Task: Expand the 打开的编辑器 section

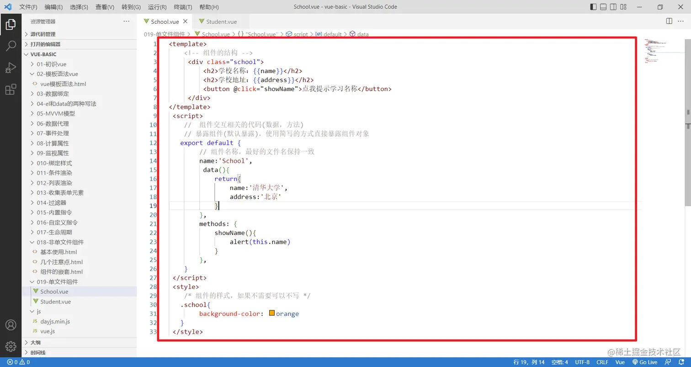Action: coord(80,44)
